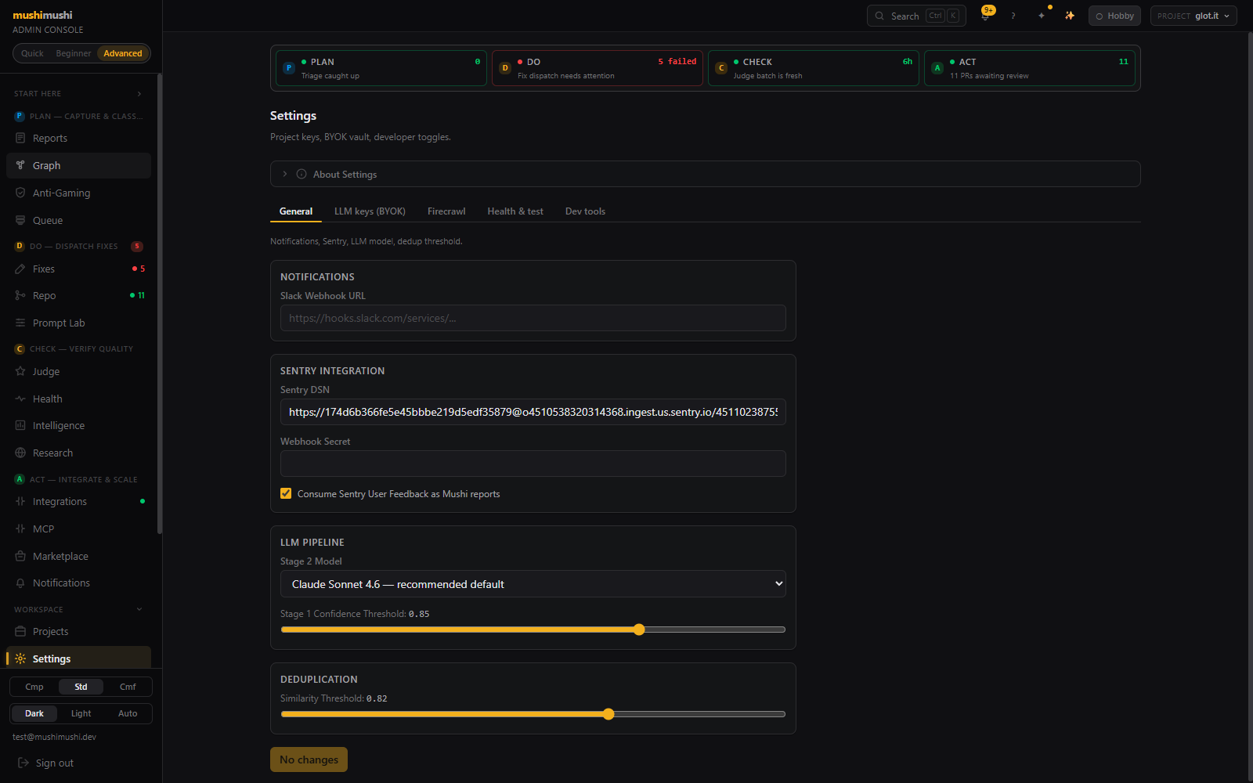The height and width of the screenshot is (783, 1253).
Task: Click the single sparkle icon in top bar
Action: [x=1042, y=16]
